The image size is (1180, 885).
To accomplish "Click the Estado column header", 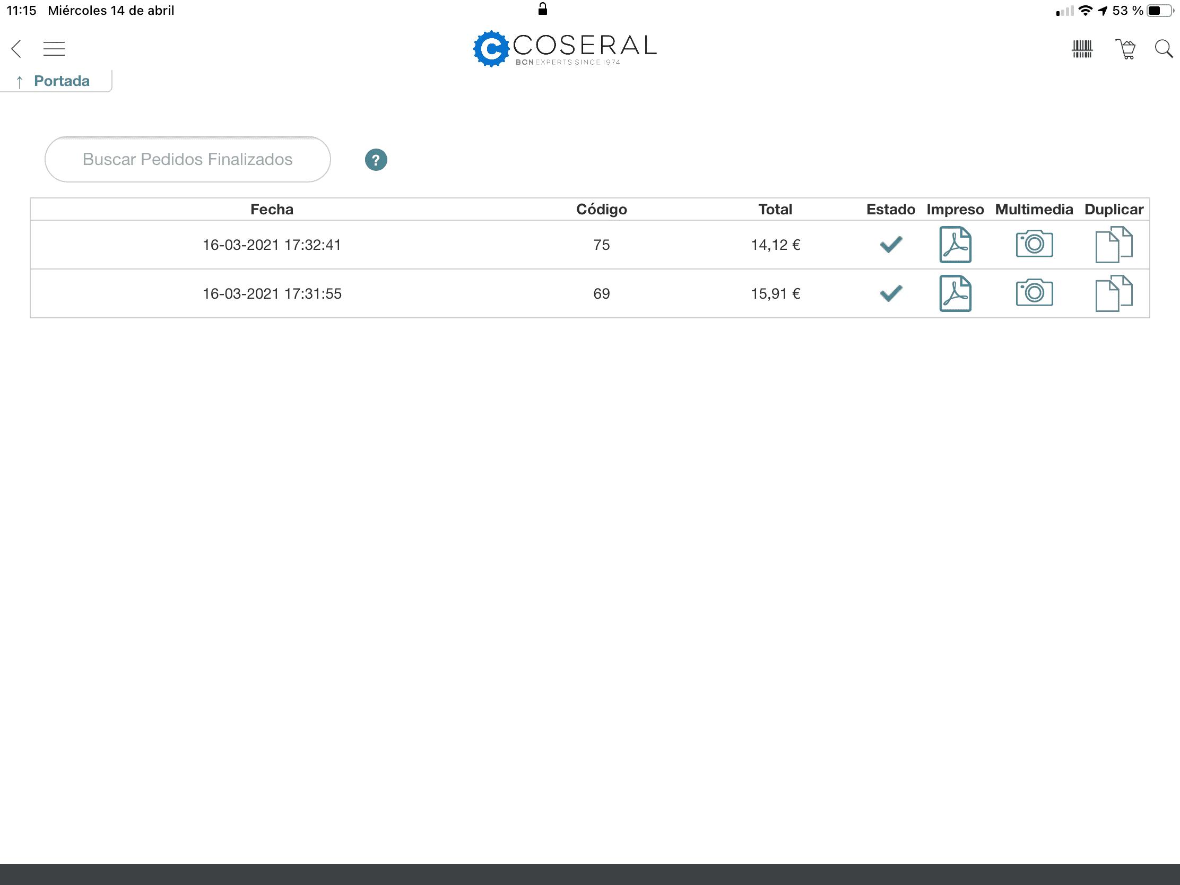I will tap(890, 209).
